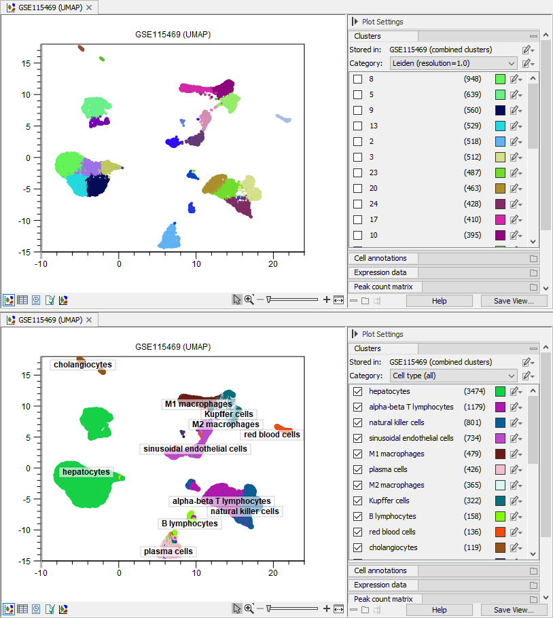Open the Leiden (resolution=1.0) category dropdown
The height and width of the screenshot is (618, 553).
[x=454, y=63]
